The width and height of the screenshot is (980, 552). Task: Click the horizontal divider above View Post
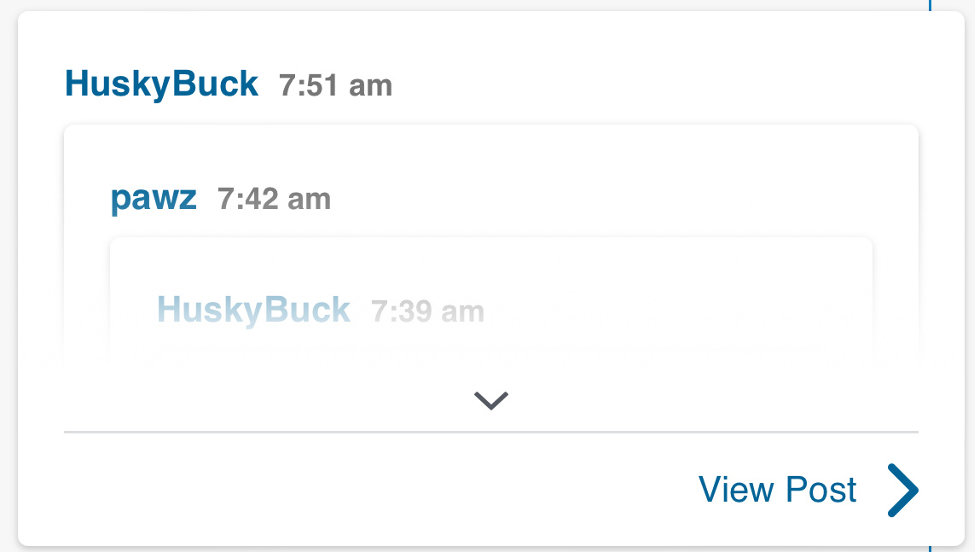click(490, 433)
